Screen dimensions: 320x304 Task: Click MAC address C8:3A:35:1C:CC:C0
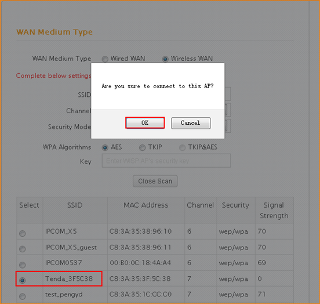[140, 294]
